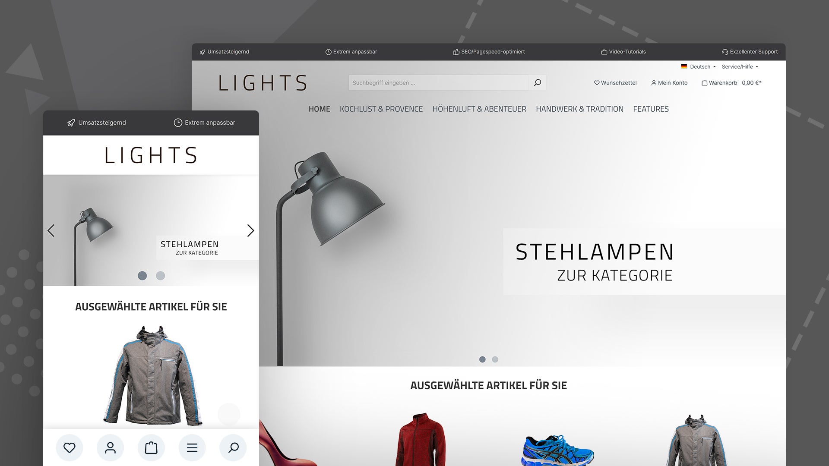Open the mobile hamburger menu icon

192,448
